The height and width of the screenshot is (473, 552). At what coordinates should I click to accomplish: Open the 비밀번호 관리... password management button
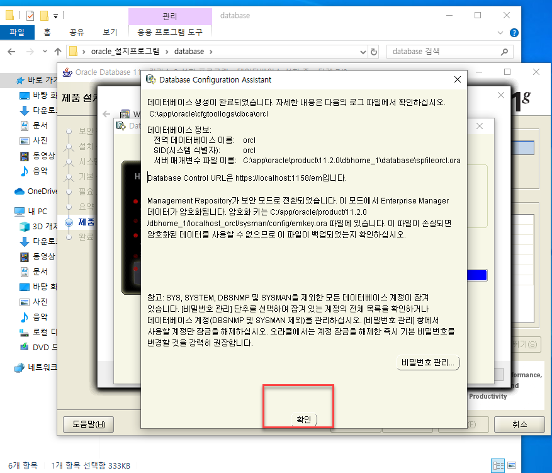point(428,362)
